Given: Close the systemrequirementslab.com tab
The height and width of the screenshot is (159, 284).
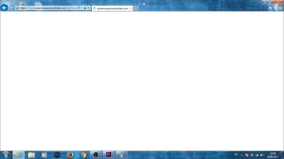Looking at the screenshot, I should click(131, 8).
